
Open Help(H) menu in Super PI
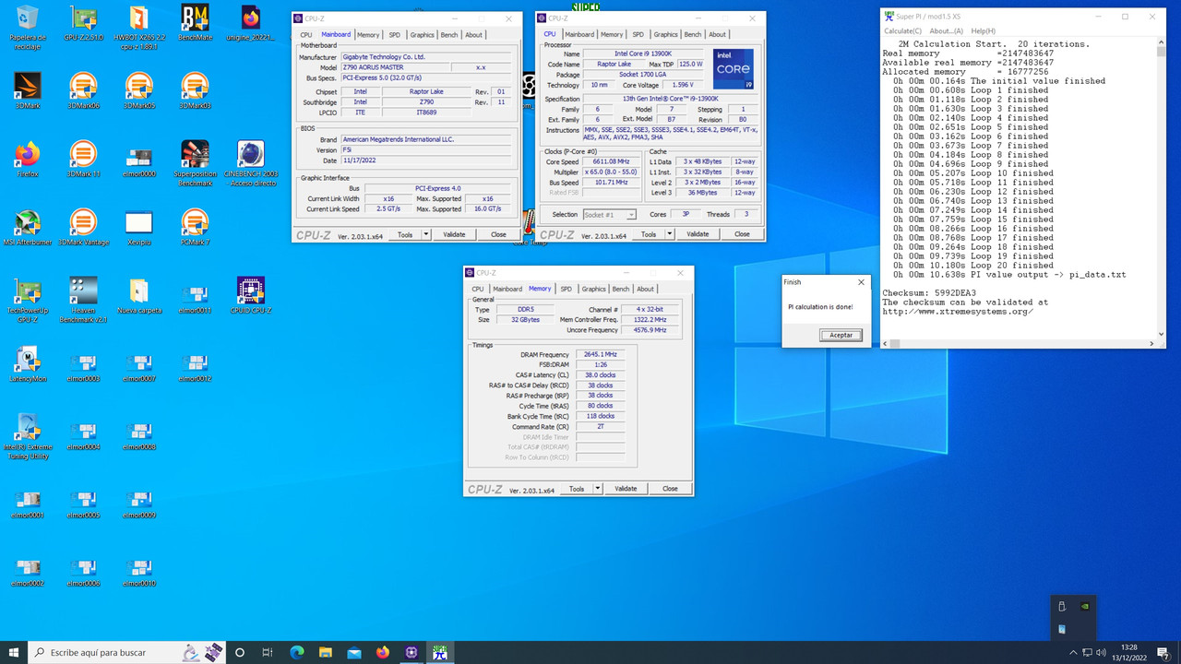984,30
